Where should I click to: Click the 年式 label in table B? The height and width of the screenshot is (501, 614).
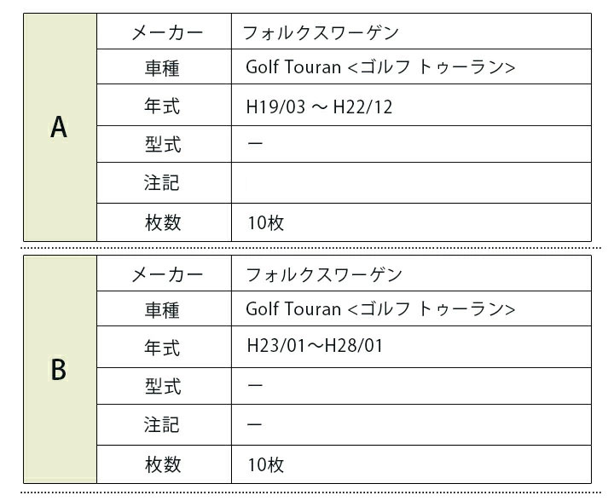tap(163, 348)
